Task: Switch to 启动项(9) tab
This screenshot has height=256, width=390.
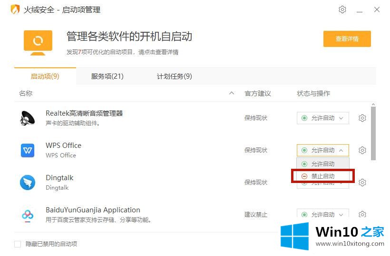Action: coord(45,76)
